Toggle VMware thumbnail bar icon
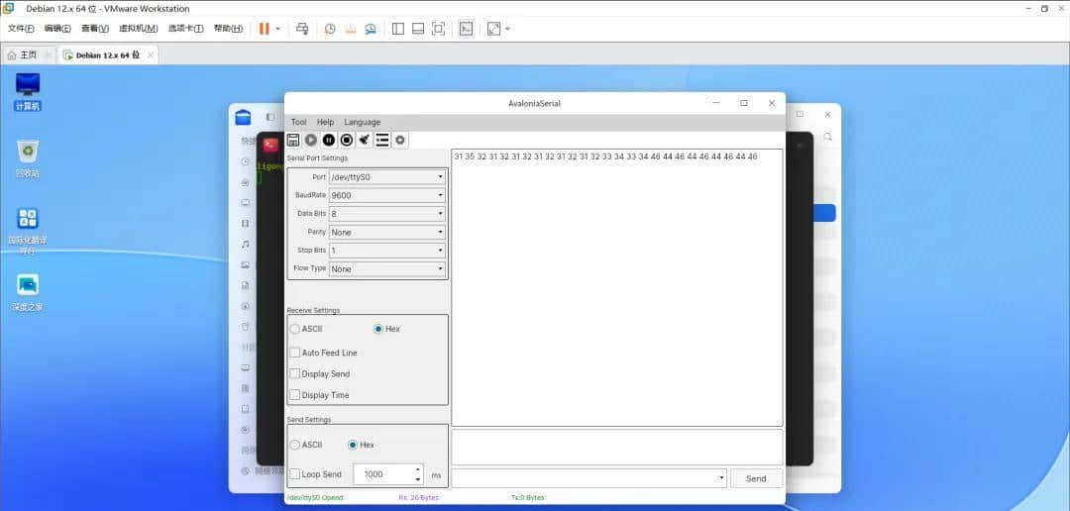This screenshot has width=1070, height=511. [418, 29]
